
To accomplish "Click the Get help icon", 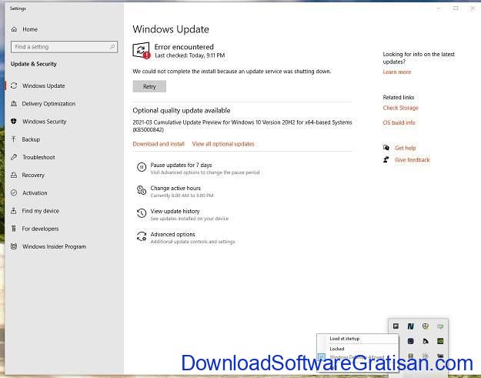I will (x=386, y=148).
